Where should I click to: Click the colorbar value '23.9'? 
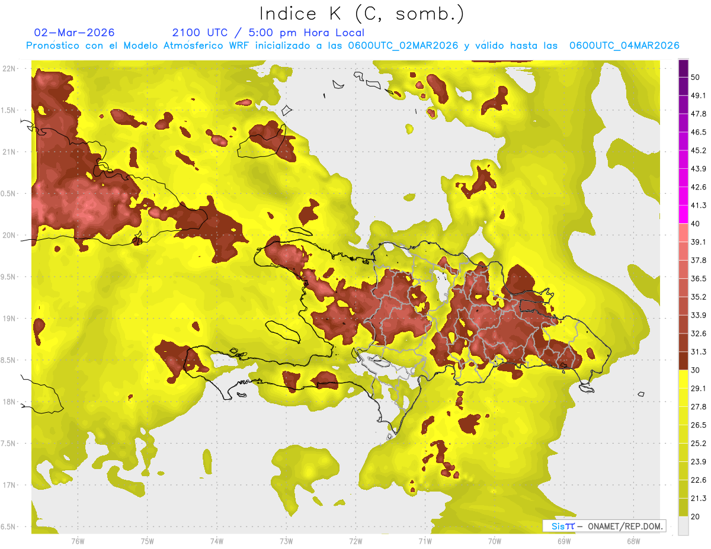coord(698,462)
